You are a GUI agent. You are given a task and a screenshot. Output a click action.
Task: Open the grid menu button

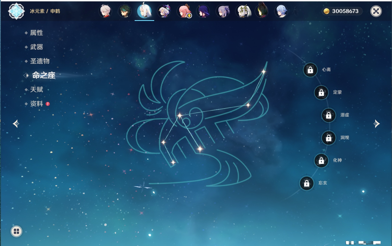click(16, 231)
